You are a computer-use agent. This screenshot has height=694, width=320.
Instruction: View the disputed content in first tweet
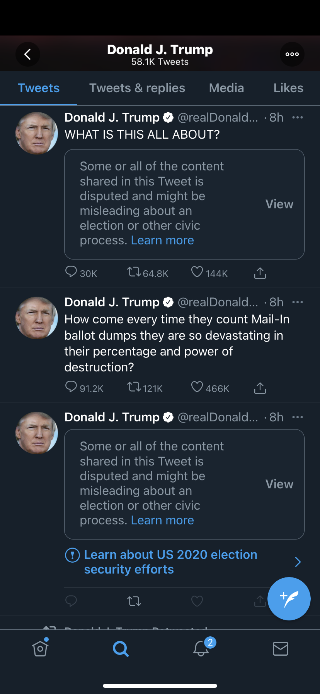[279, 204]
